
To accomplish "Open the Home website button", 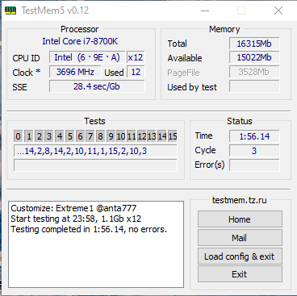I will 240,219.
